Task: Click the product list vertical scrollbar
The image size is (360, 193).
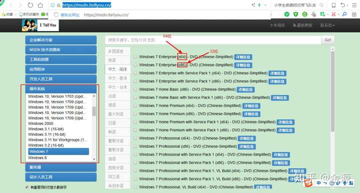Action: (332, 92)
